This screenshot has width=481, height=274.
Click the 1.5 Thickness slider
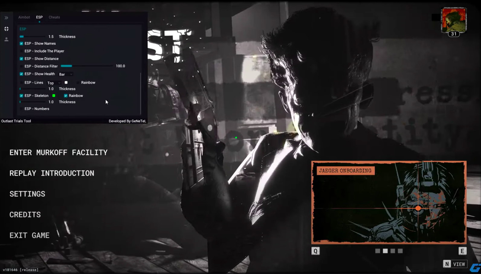click(32, 36)
